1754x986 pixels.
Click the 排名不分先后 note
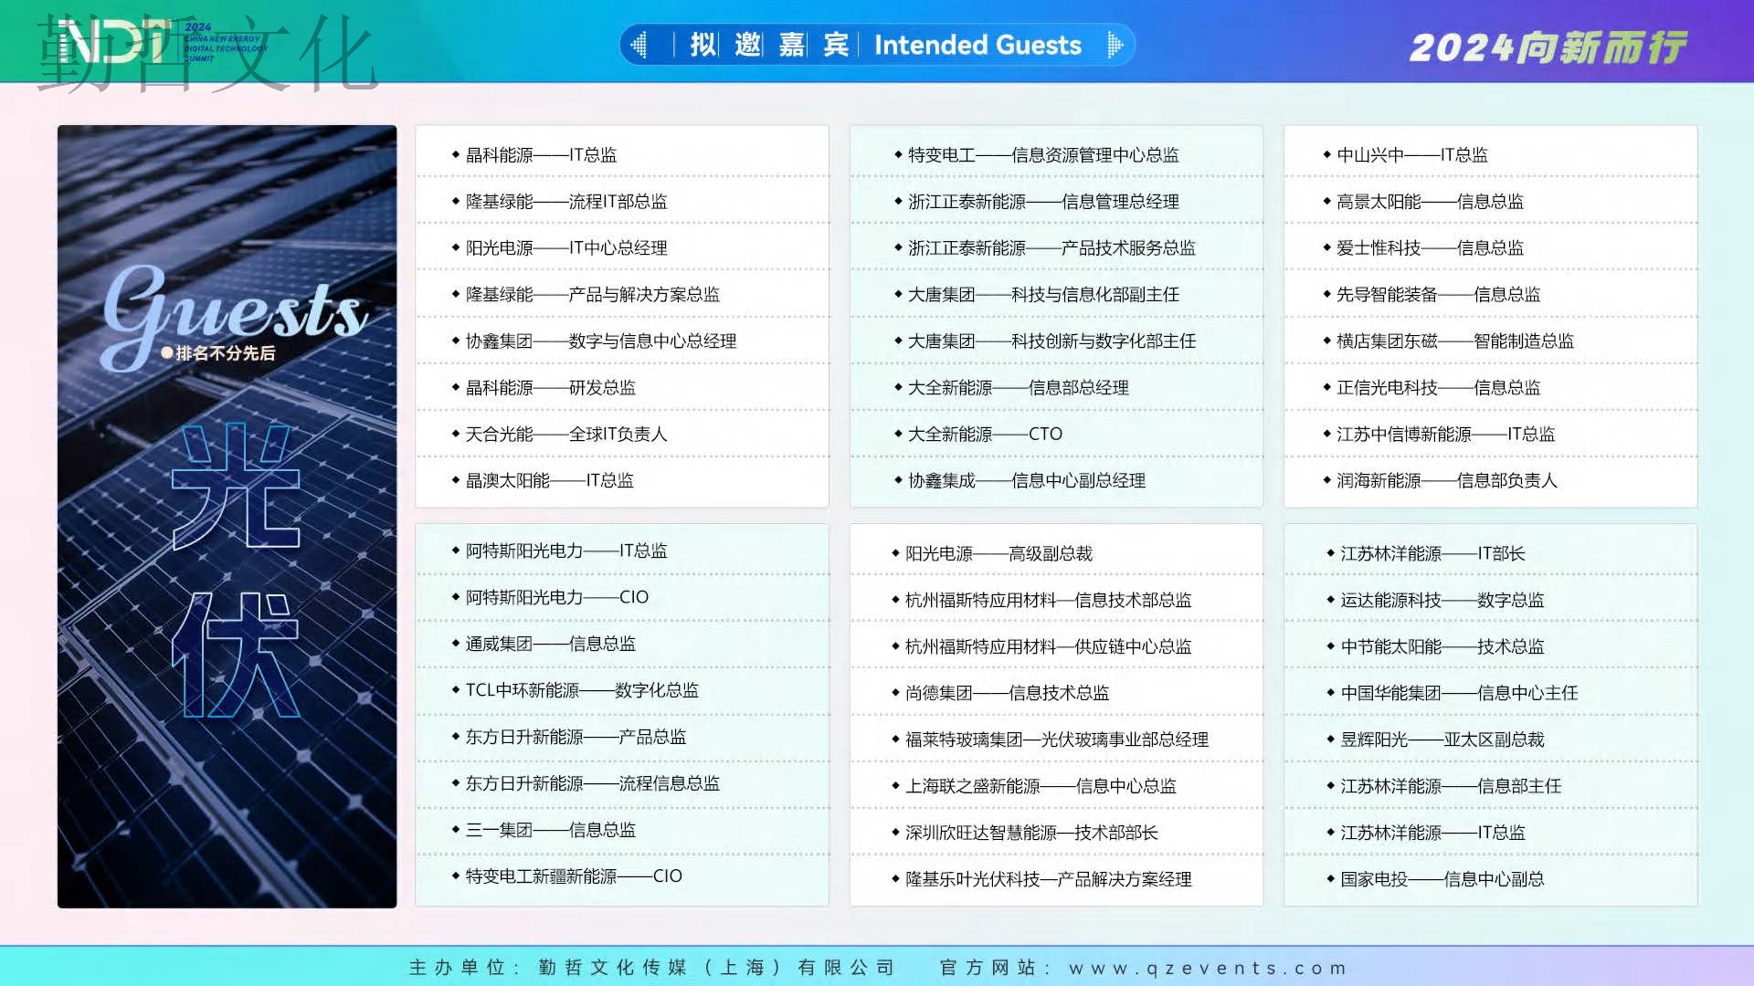[x=218, y=353]
